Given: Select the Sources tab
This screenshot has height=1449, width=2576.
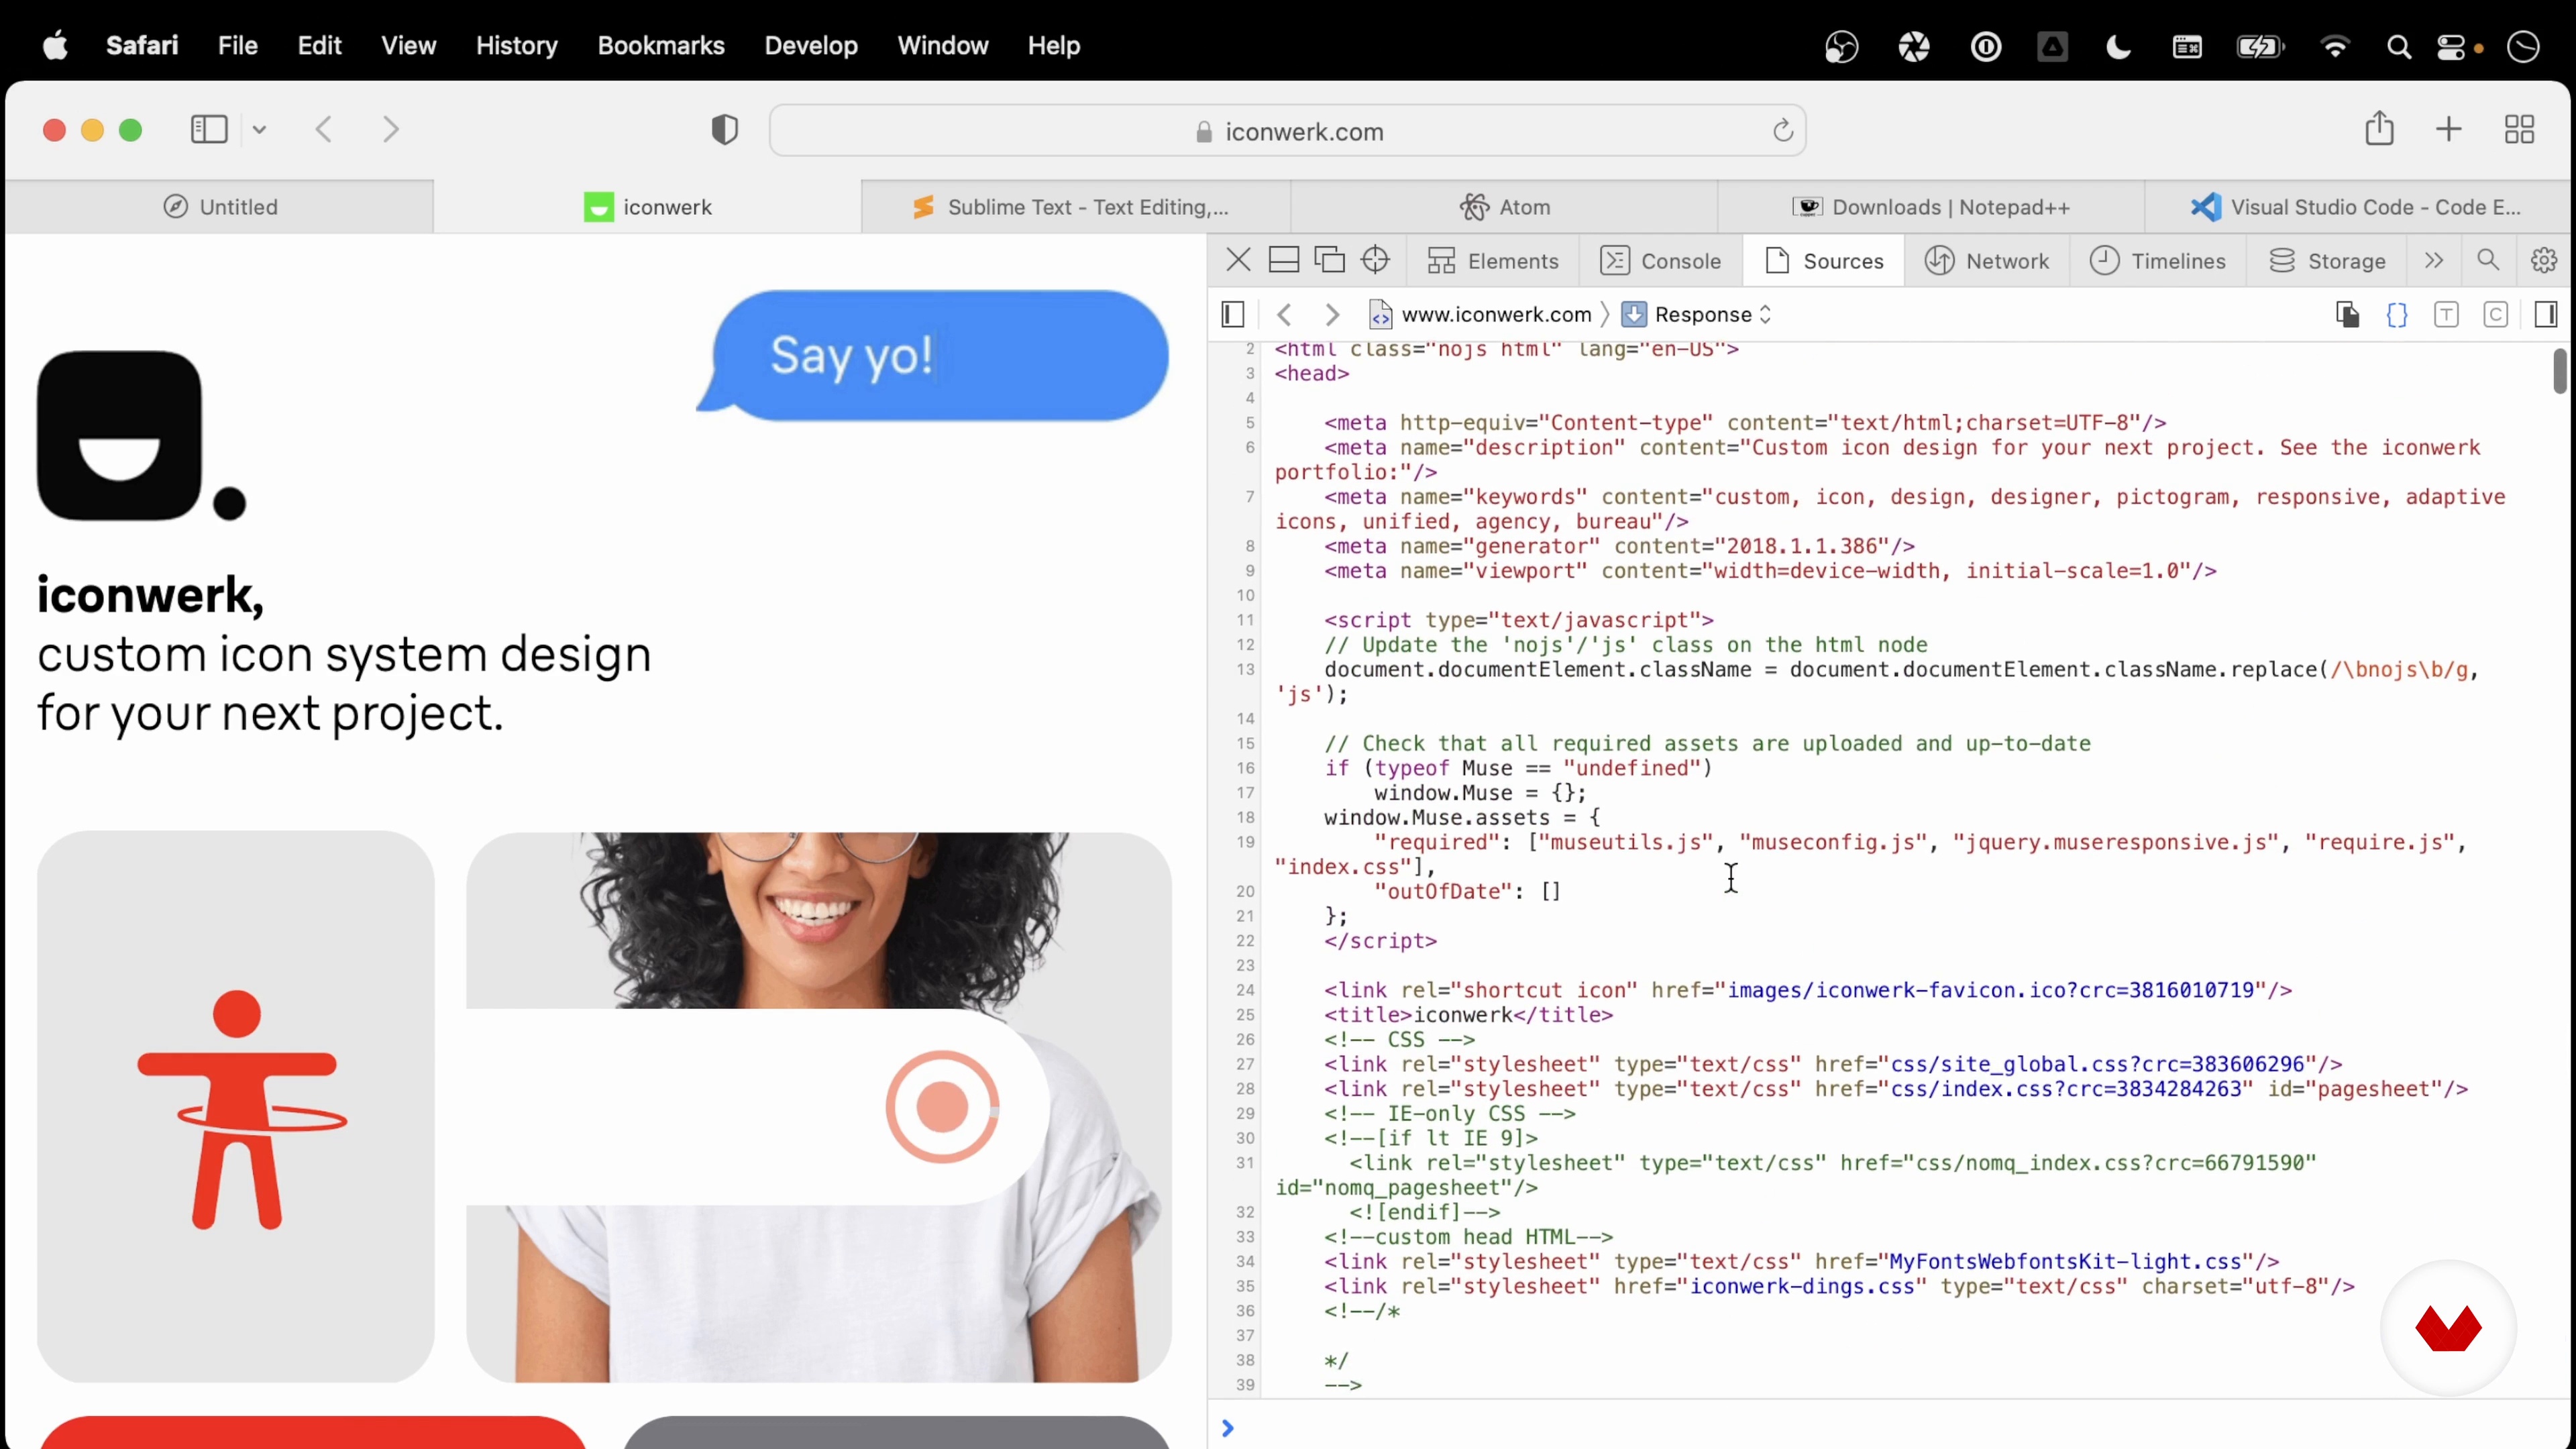Looking at the screenshot, I should (x=1823, y=261).
